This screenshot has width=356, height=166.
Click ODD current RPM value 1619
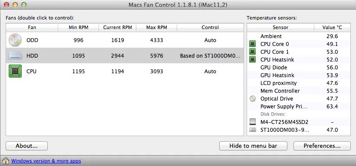(117, 40)
